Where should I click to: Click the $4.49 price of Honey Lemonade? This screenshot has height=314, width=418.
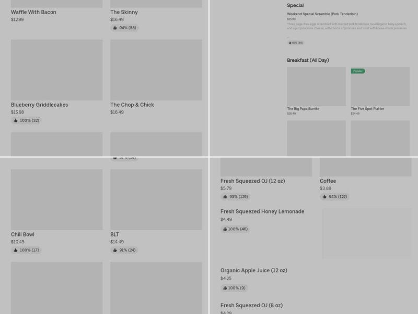click(226, 219)
